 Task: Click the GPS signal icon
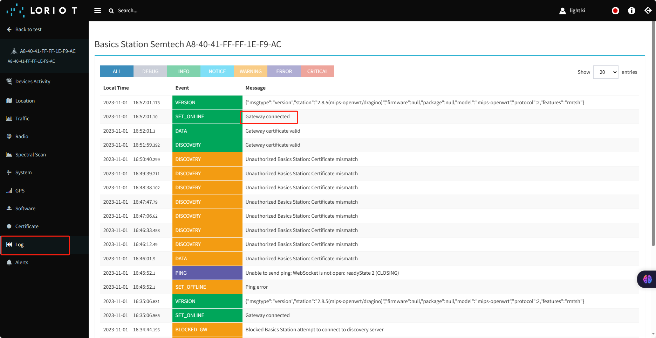(x=9, y=191)
